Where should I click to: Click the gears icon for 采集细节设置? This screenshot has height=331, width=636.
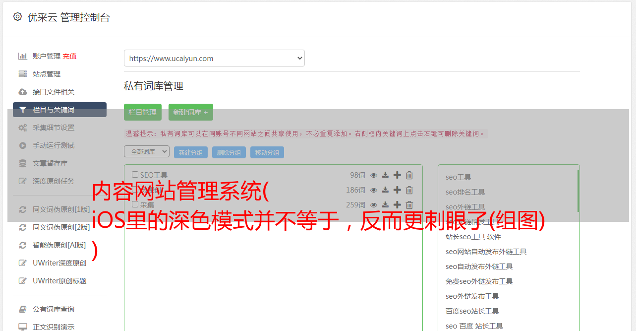point(22,128)
